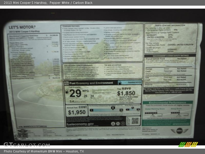Click the VIN number line

(33, 127)
